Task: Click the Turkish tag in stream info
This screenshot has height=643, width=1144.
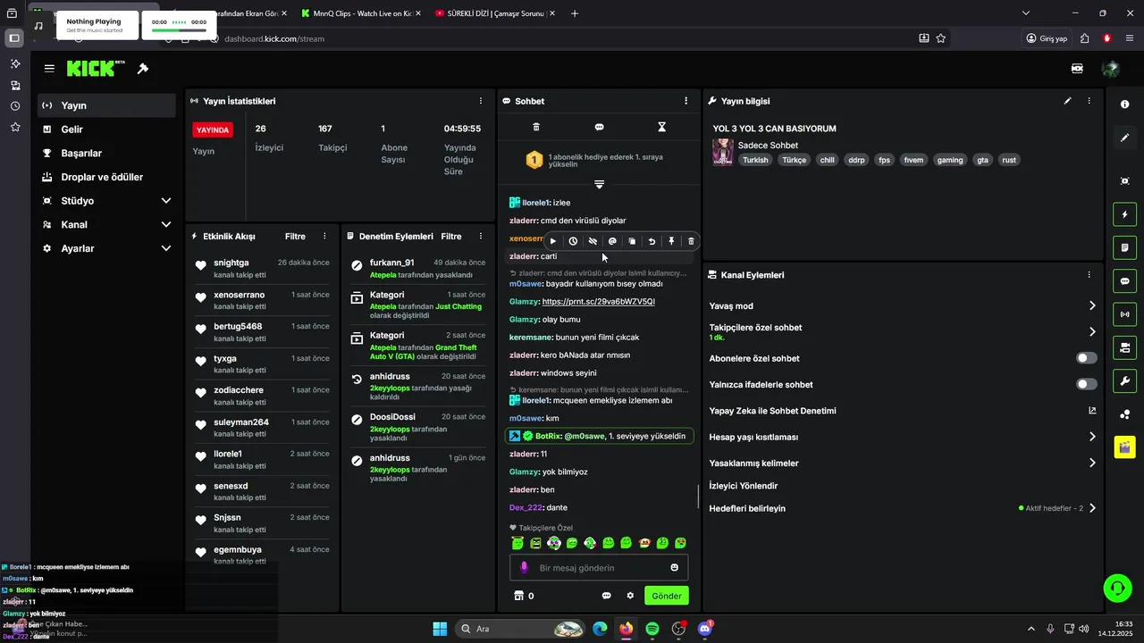Action: tap(755, 160)
